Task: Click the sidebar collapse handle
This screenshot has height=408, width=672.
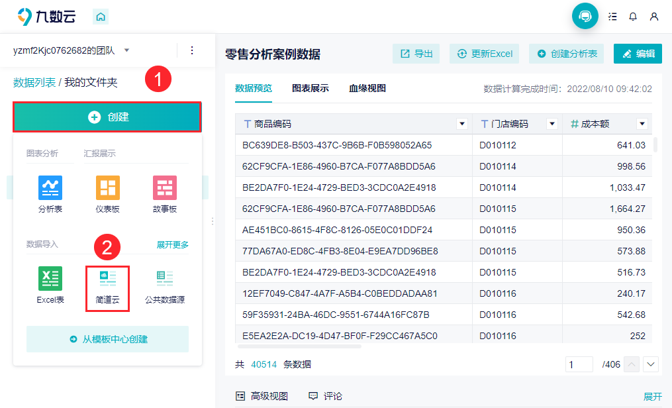Action: [x=213, y=221]
